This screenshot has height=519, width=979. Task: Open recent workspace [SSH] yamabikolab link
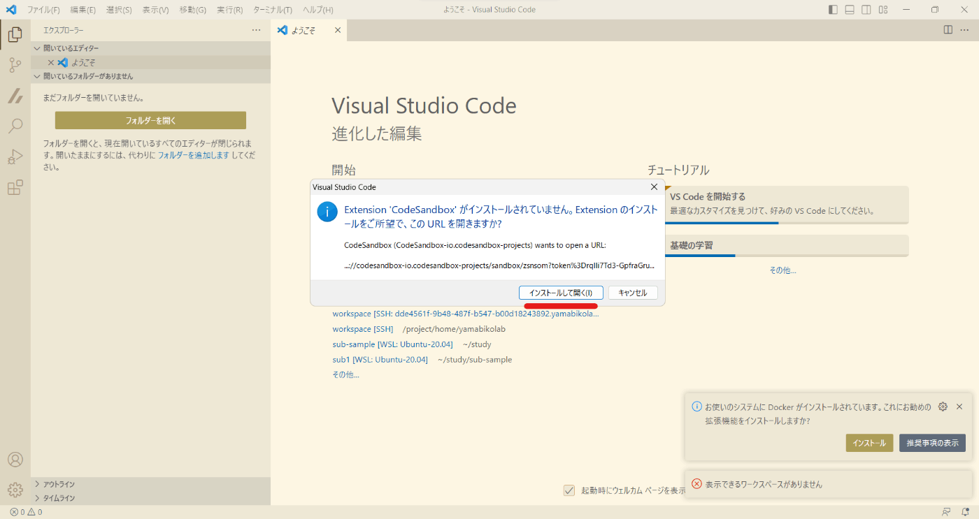pyautogui.click(x=362, y=329)
